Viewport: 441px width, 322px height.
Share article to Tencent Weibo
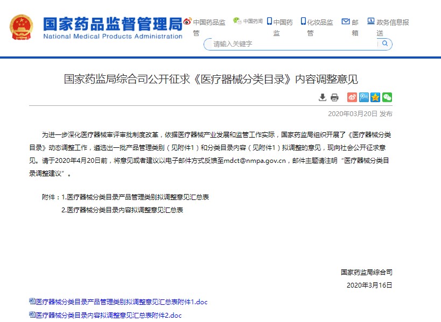pos(363,97)
